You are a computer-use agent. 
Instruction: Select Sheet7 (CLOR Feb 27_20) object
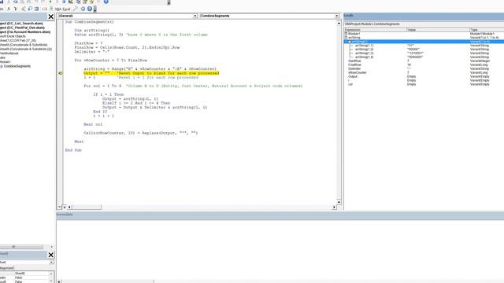click(x=18, y=41)
